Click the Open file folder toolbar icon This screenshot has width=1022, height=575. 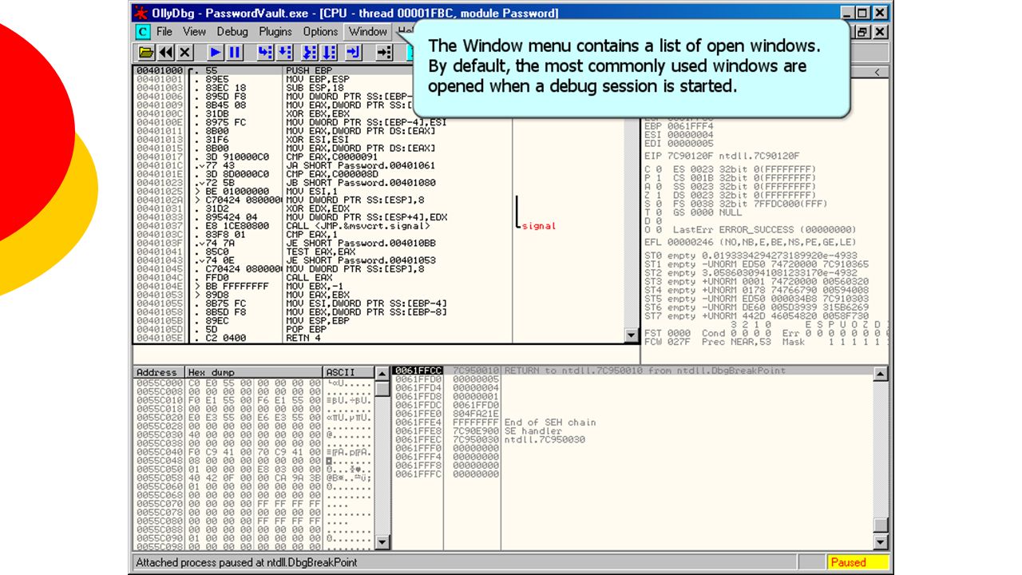(147, 52)
